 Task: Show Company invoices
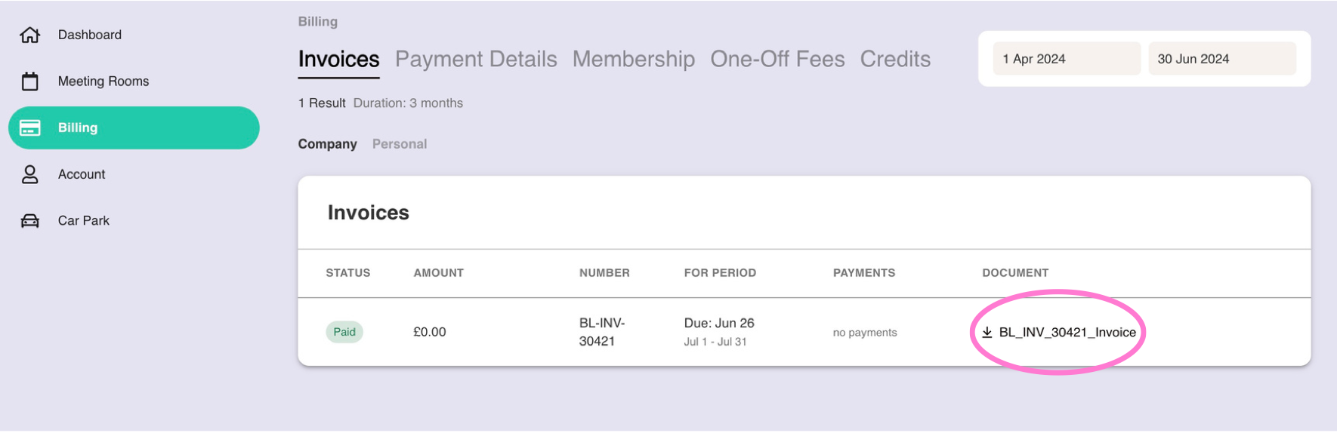pyautogui.click(x=327, y=144)
